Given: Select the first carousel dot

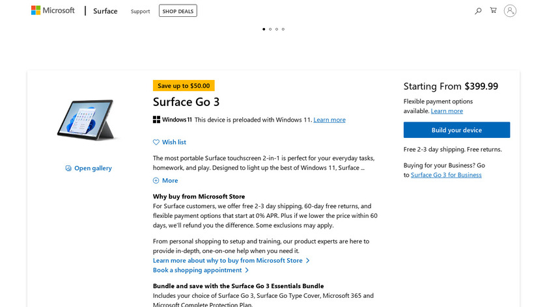Looking at the screenshot, I should point(264,29).
